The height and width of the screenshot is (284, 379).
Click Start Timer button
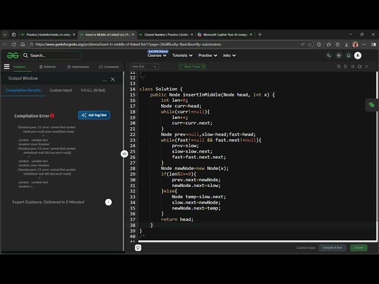tap(192, 67)
